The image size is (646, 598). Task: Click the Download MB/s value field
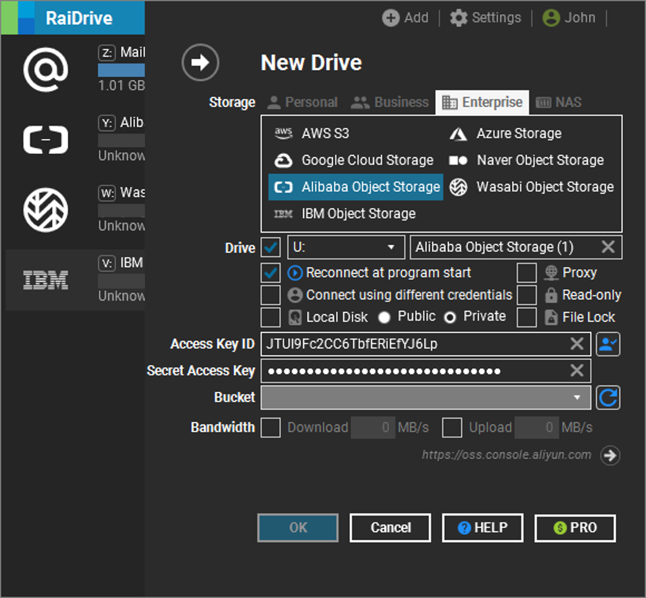click(373, 428)
